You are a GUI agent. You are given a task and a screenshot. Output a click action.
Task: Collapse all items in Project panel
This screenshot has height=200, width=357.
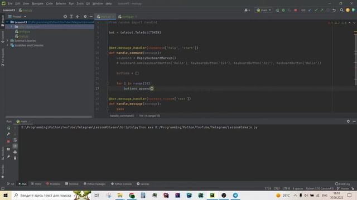(x=78, y=17)
